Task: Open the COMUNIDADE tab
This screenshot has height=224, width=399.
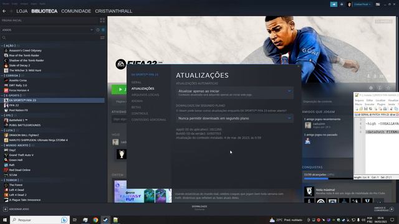Action: click(76, 11)
